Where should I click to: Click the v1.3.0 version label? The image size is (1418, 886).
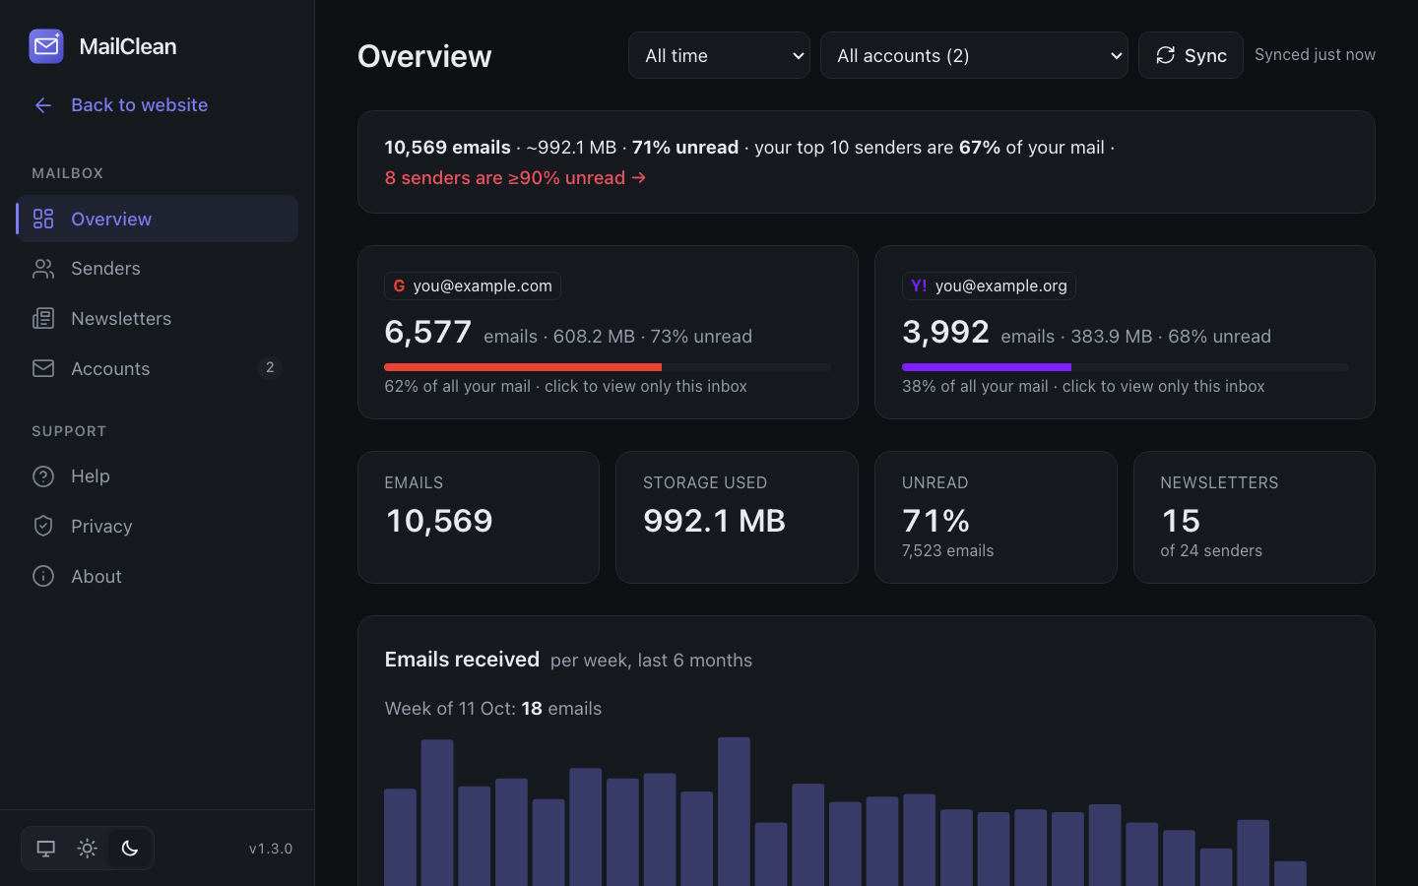(x=271, y=849)
